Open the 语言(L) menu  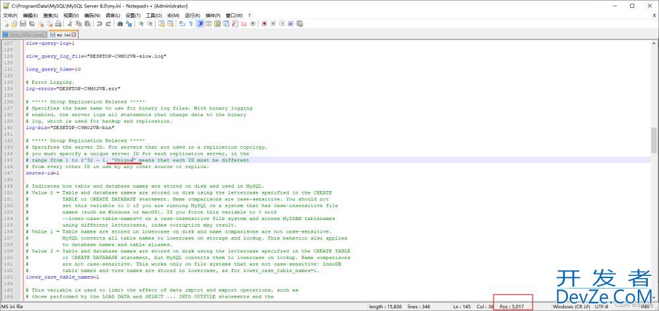click(x=113, y=15)
